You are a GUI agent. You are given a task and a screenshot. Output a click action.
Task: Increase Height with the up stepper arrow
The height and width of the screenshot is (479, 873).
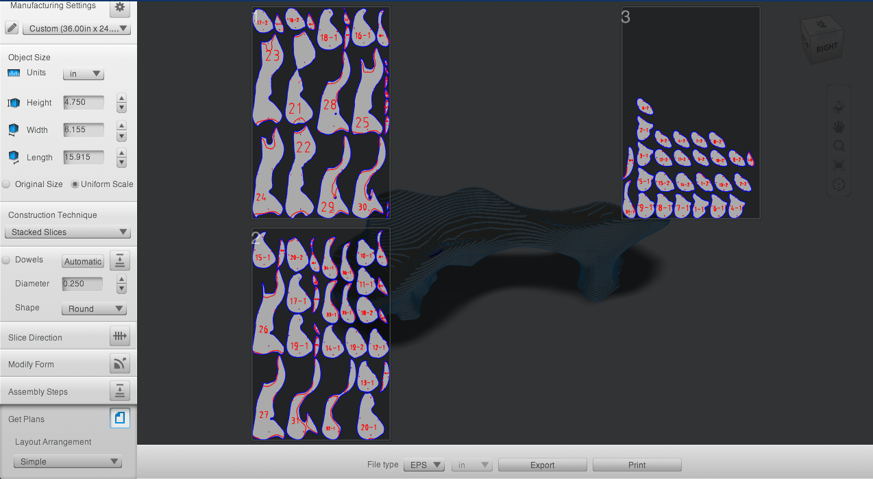pos(121,98)
